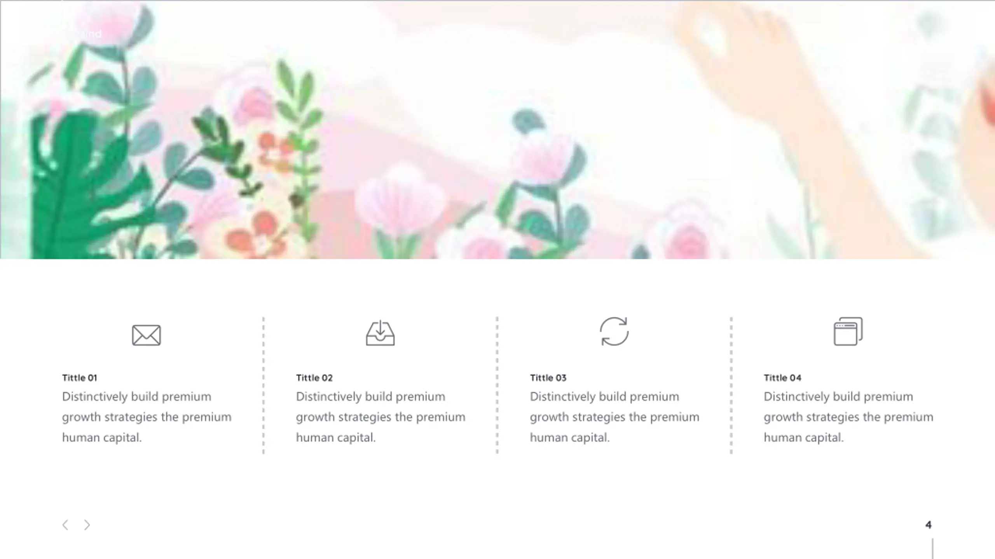Click the circular refresh arrows icon

[614, 332]
